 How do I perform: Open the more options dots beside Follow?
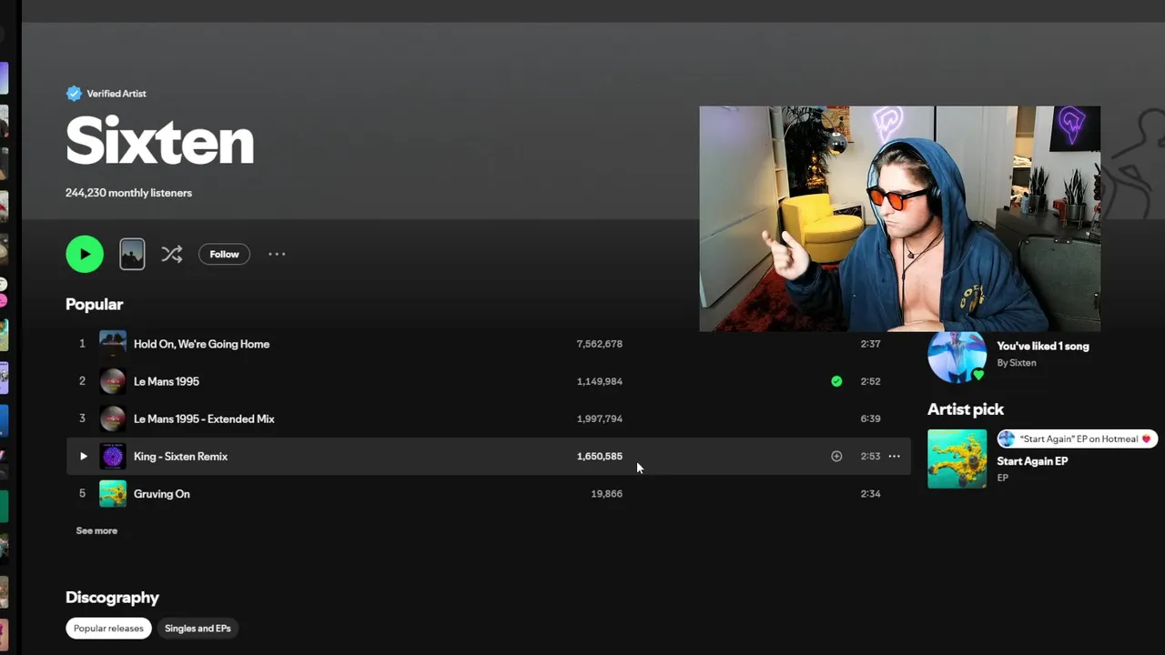click(x=277, y=255)
